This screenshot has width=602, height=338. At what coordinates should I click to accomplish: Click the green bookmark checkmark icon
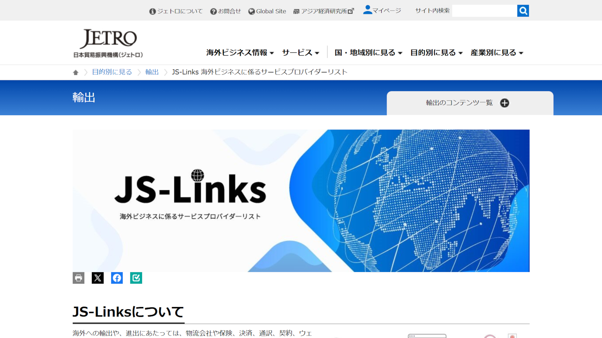[136, 278]
